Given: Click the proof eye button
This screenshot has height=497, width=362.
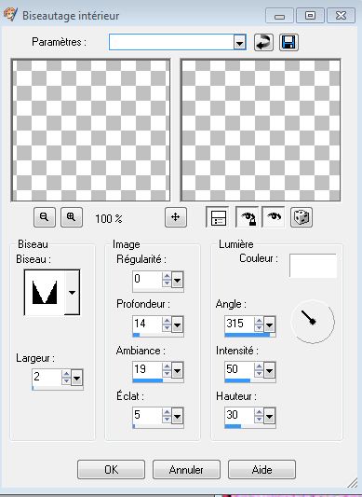Looking at the screenshot, I should click(x=274, y=217).
